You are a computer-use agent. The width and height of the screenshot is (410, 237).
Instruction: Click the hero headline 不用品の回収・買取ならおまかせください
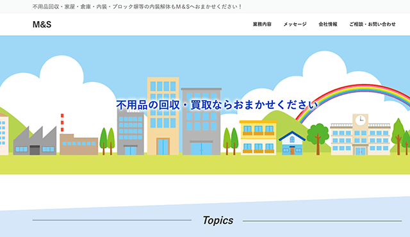[x=217, y=105]
